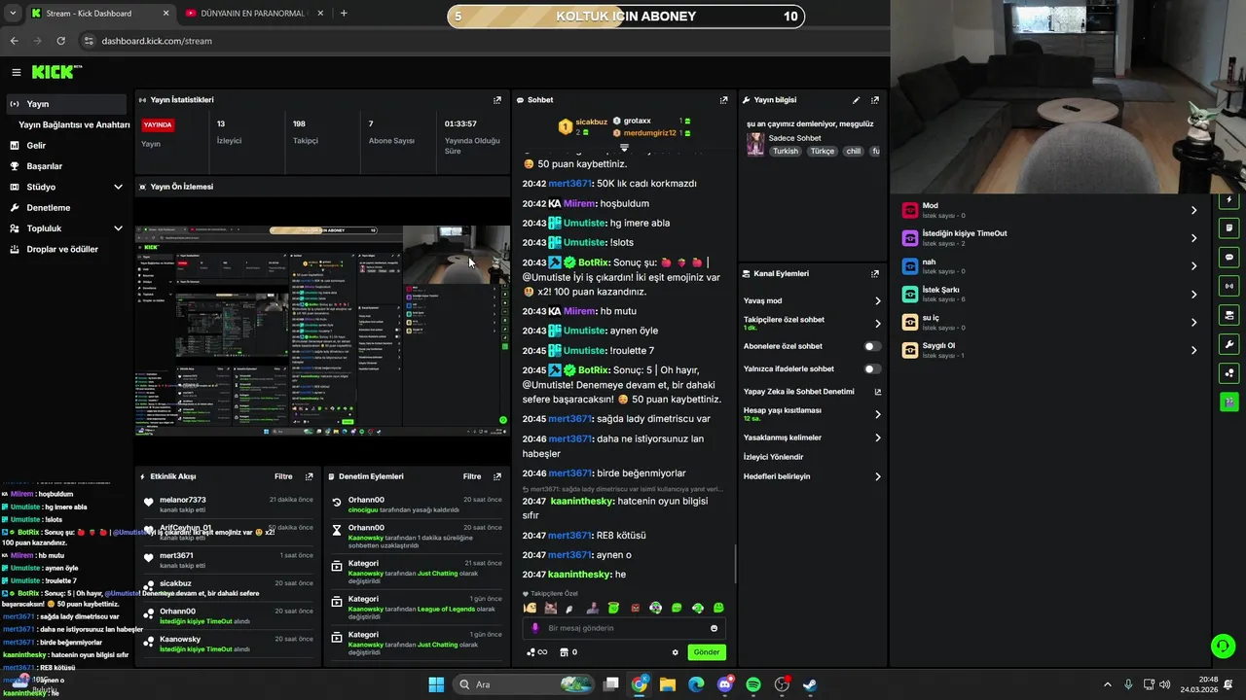This screenshot has height=700, width=1246.
Task: Open Spotify from the taskbar
Action: (x=753, y=684)
